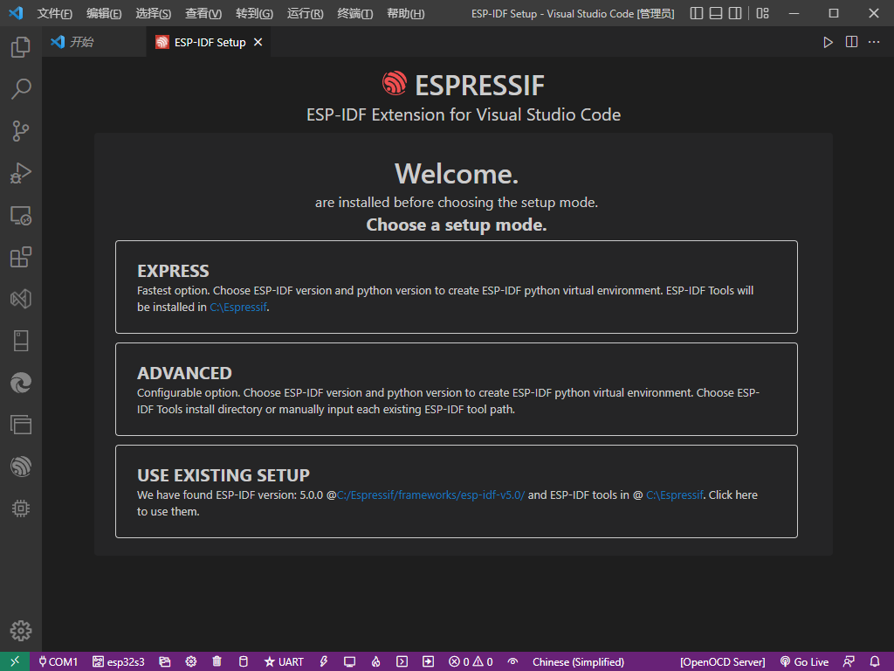The width and height of the screenshot is (894, 671).
Task: Open the 终端(T) menu
Action: click(355, 13)
